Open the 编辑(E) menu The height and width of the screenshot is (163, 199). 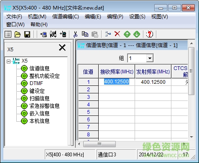click(93, 17)
